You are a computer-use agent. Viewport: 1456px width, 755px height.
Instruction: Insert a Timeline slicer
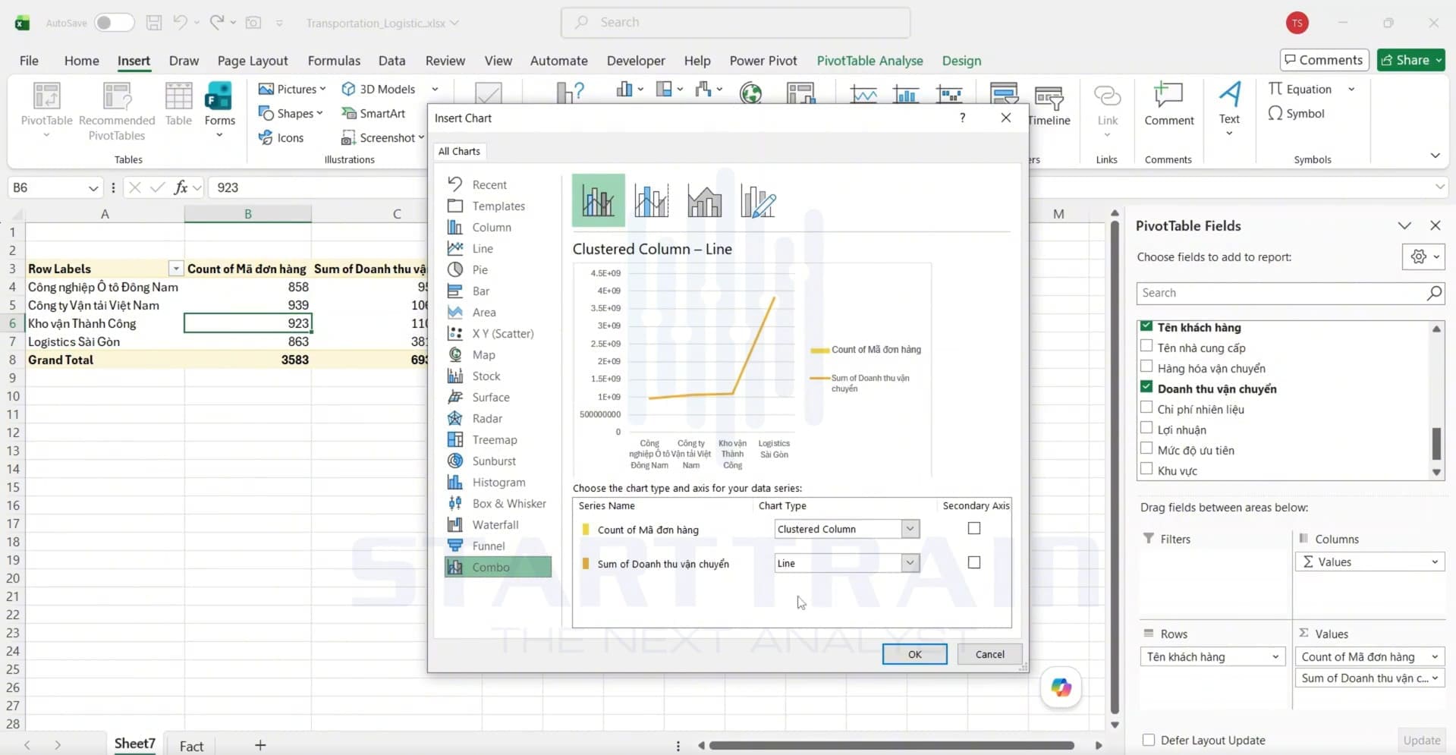pos(1049,106)
